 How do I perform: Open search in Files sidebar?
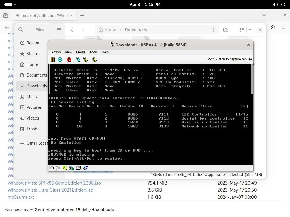[x=20, y=29]
